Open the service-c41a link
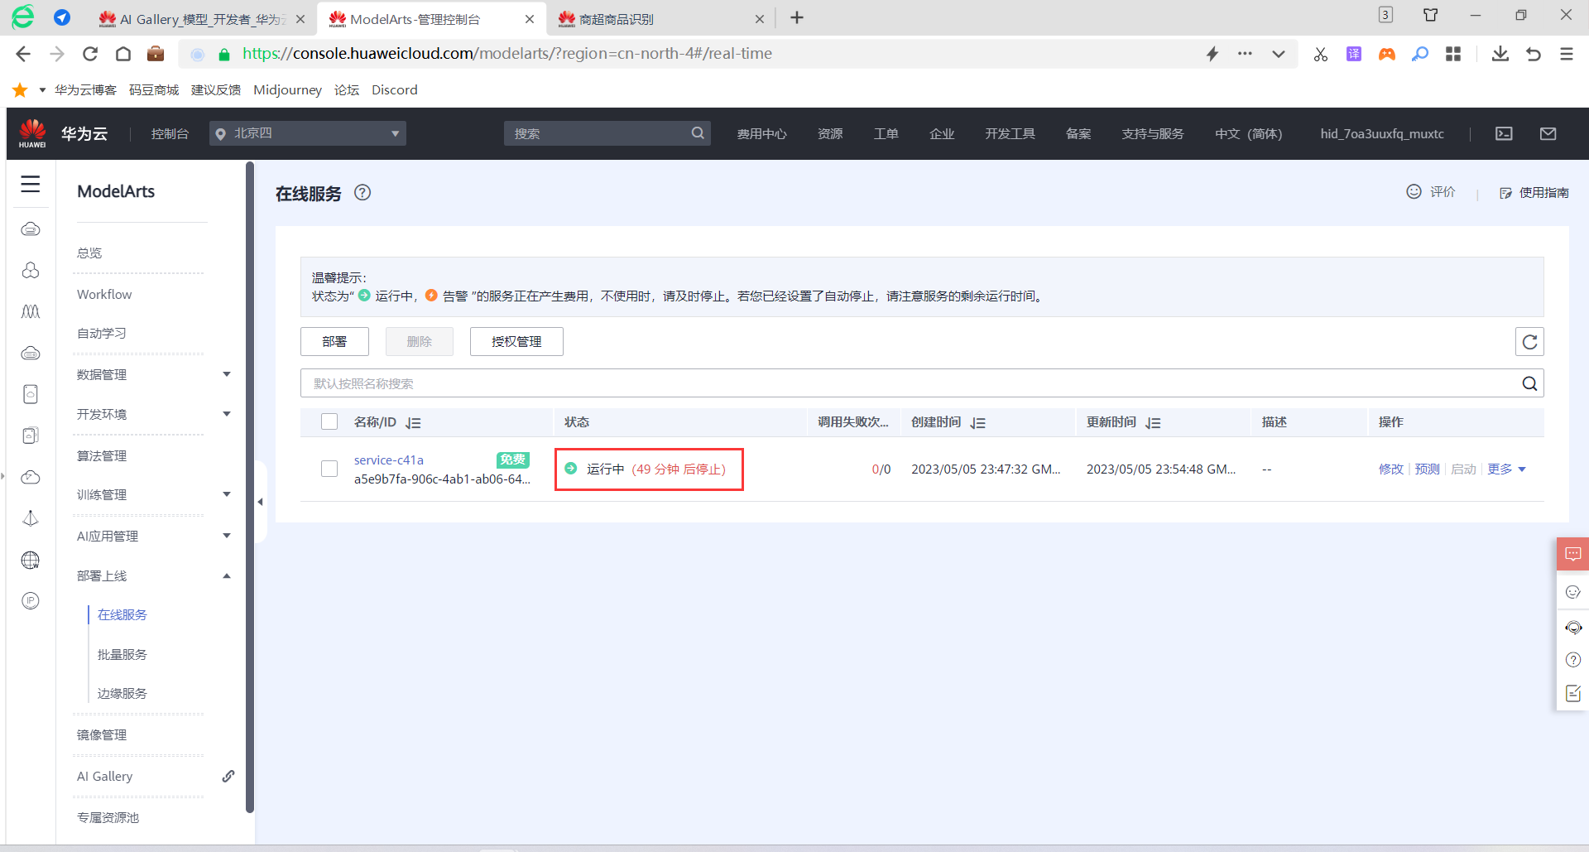 click(389, 460)
